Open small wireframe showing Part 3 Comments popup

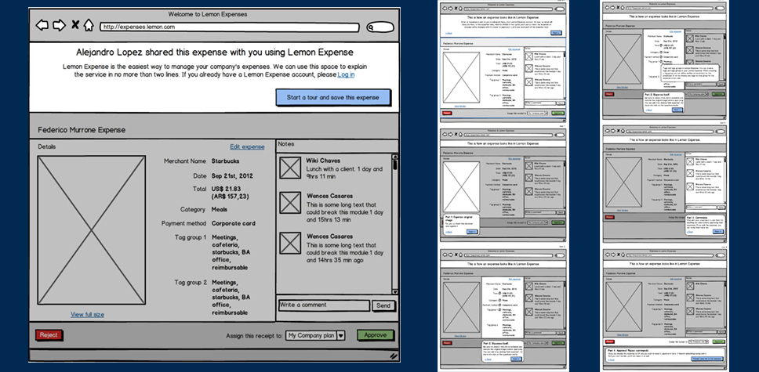pyautogui.click(x=665, y=183)
